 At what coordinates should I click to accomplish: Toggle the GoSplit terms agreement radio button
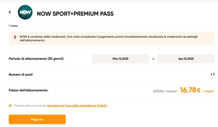point(10,106)
